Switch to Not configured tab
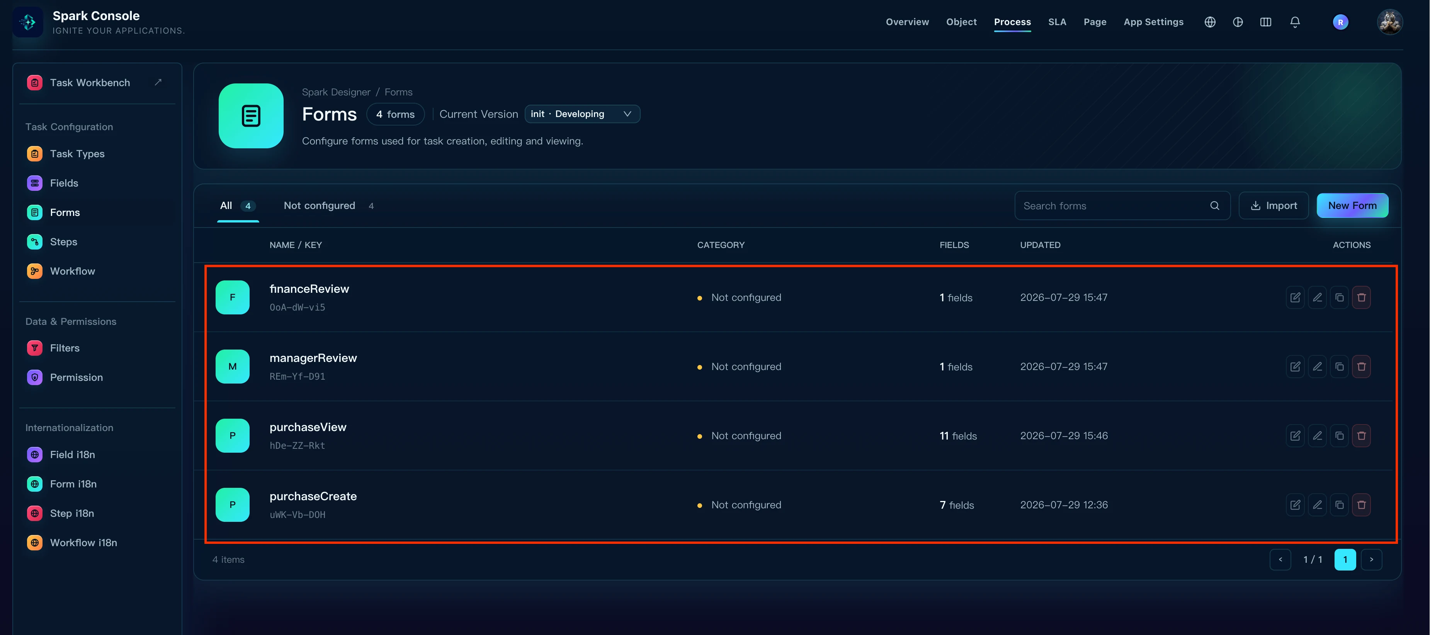The width and height of the screenshot is (1430, 635). pyautogui.click(x=329, y=206)
